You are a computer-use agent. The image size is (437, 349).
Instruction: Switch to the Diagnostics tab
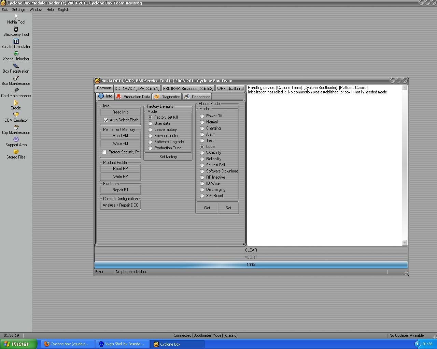pos(167,97)
